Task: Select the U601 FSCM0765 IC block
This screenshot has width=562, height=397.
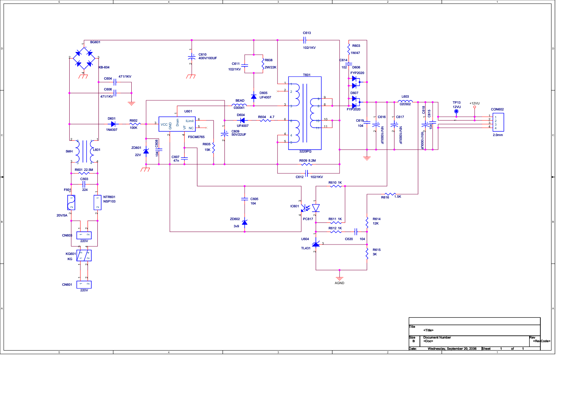Action: pos(177,124)
